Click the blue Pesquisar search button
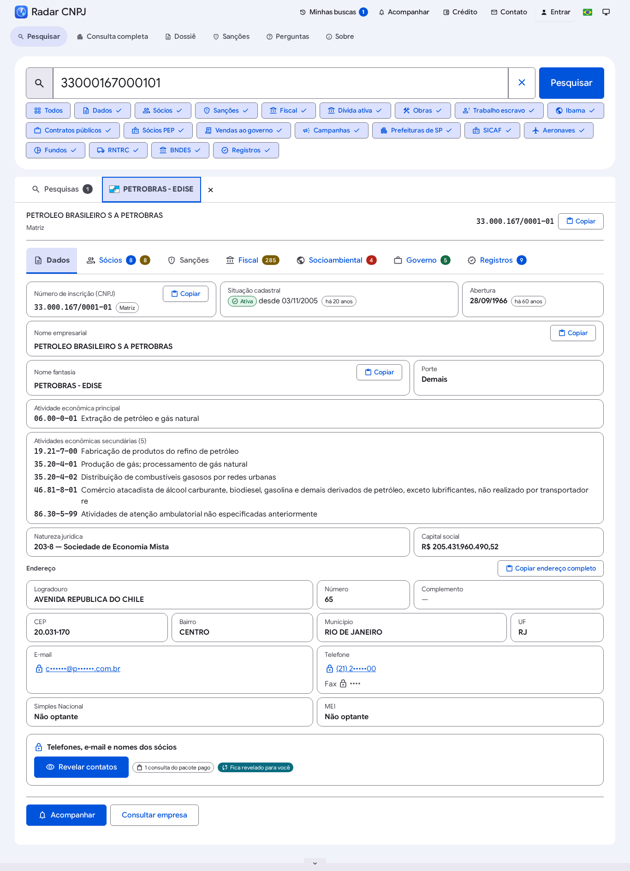630x871 pixels. pyautogui.click(x=571, y=83)
